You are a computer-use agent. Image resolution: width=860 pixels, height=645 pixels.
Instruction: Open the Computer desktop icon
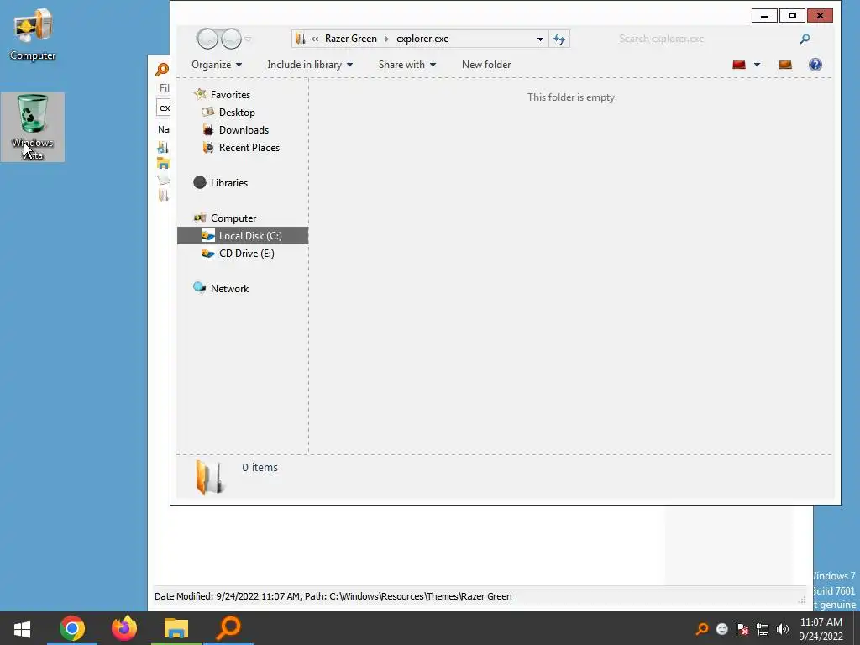[x=33, y=34]
